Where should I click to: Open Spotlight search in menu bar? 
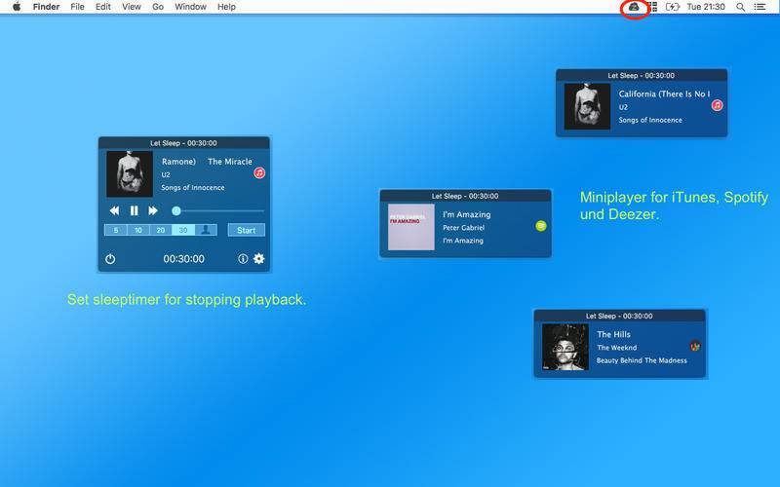(x=740, y=7)
